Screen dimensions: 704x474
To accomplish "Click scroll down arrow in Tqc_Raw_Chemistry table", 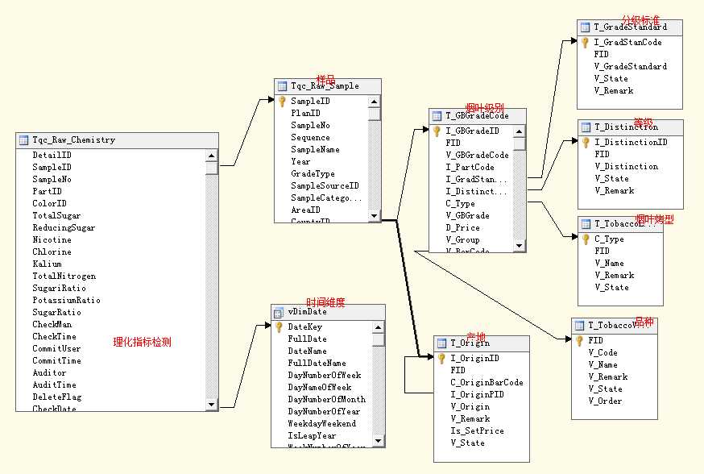I will (212, 405).
